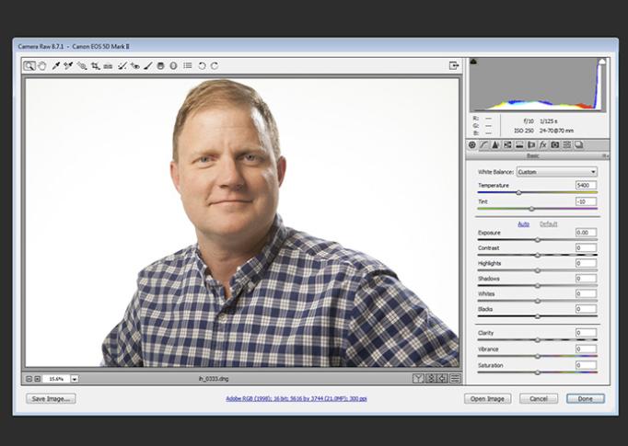Screen dimensions: 628x446
Task: Click the Default tone link
Action: coord(548,224)
